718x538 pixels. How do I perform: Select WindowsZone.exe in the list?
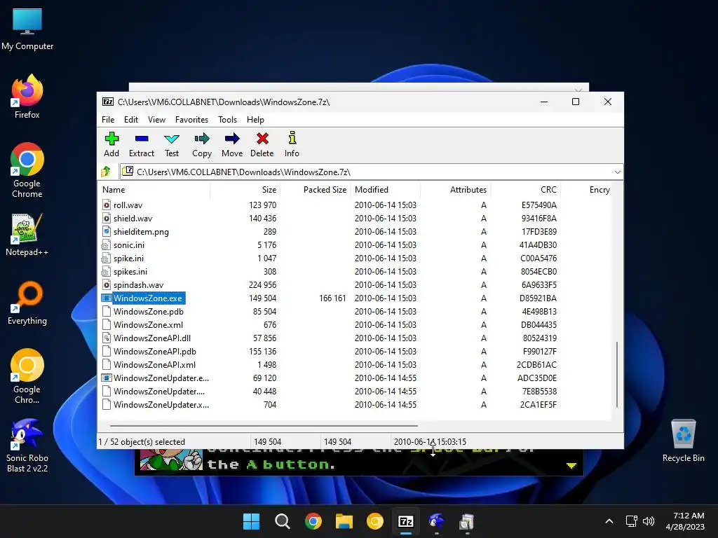[x=147, y=298]
